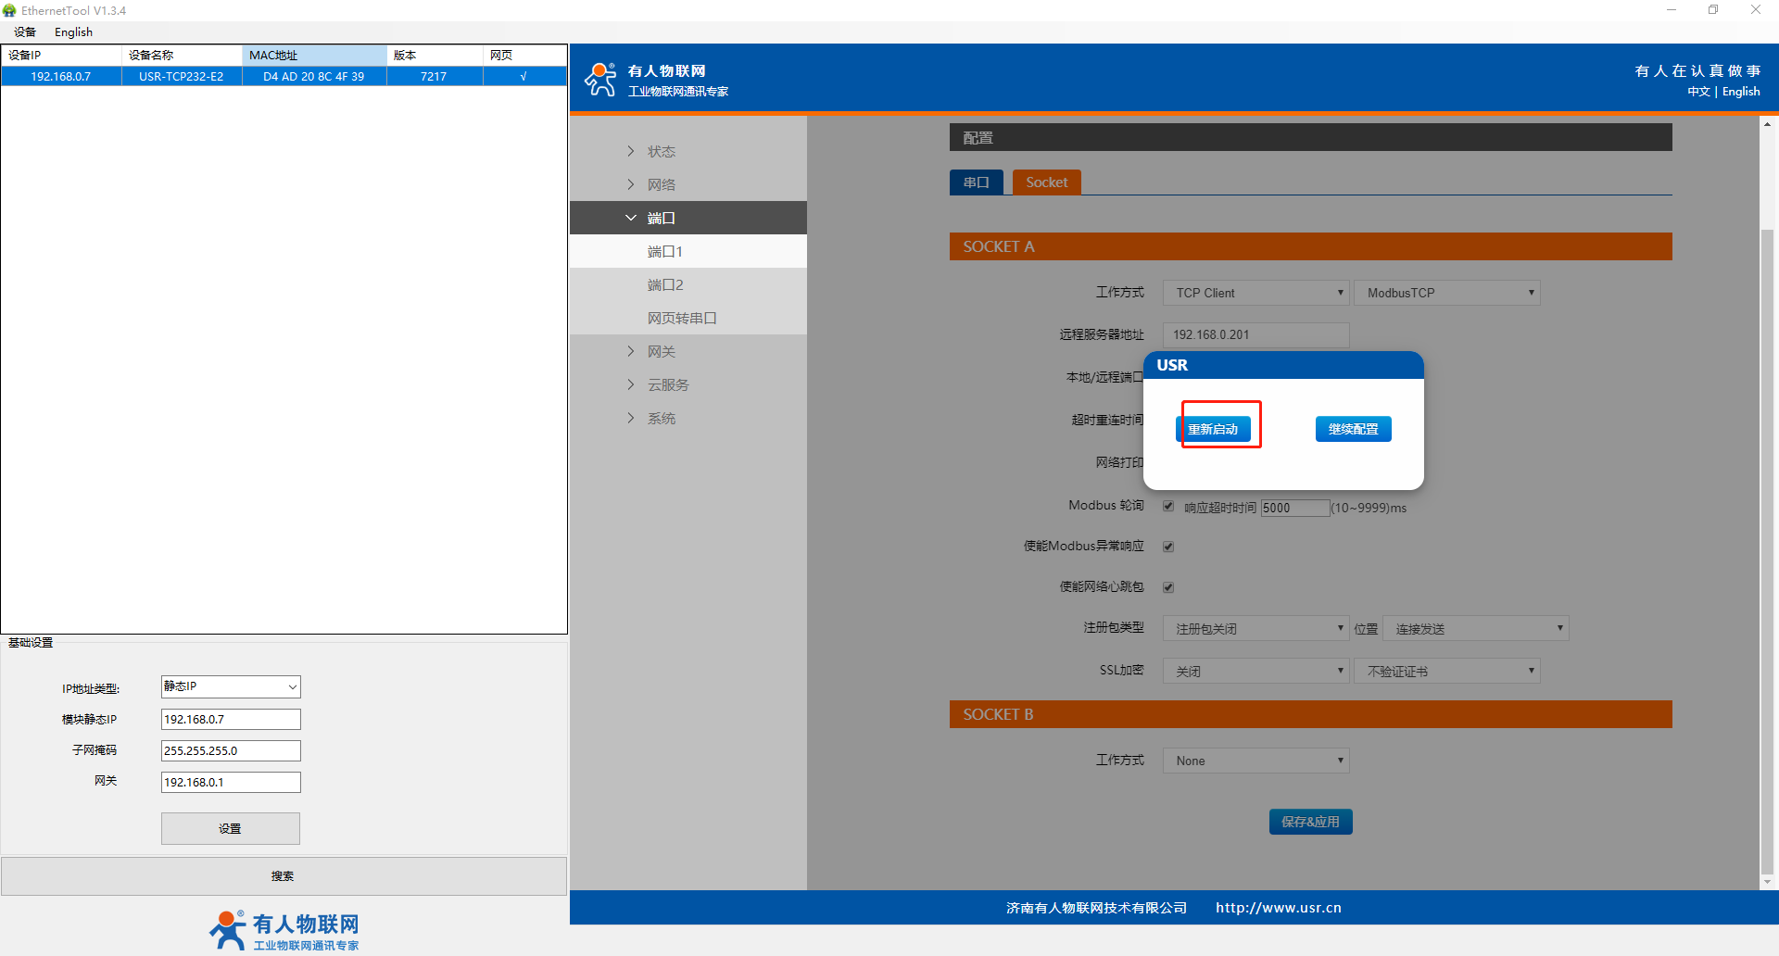Image resolution: width=1779 pixels, height=956 pixels.
Task: Switch web page language to English
Action: [x=1740, y=92]
